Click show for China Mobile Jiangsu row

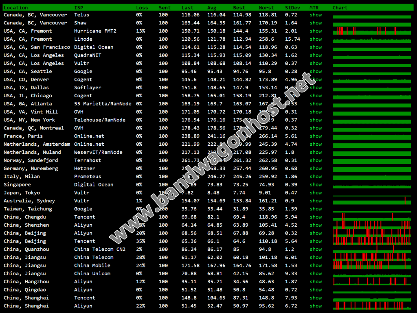click(316, 266)
